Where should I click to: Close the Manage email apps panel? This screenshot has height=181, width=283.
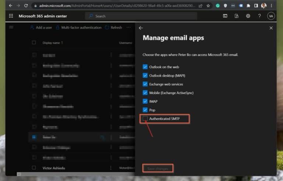271,28
